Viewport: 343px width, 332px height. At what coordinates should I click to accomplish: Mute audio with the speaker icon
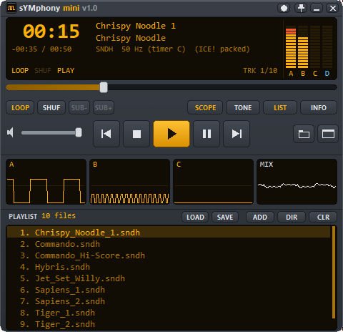(10, 132)
